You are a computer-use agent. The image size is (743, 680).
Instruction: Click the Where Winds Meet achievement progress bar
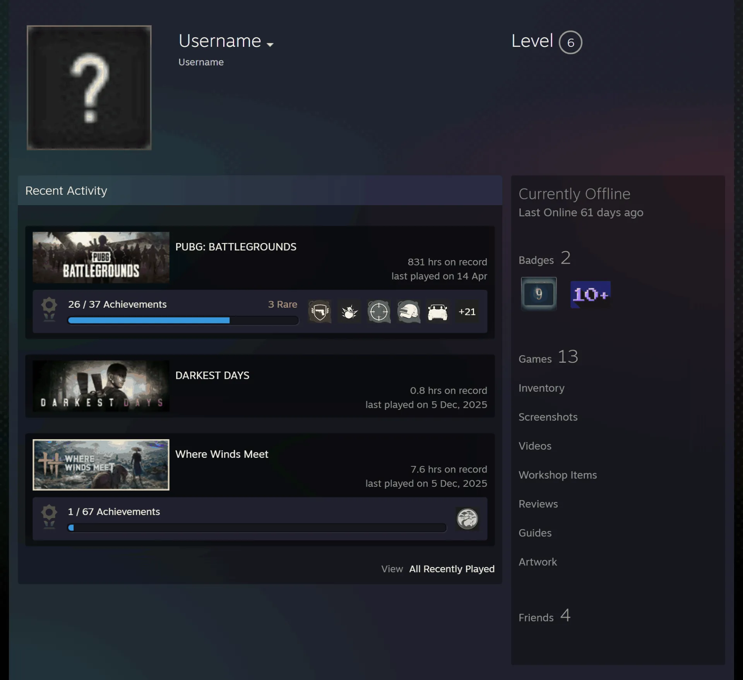click(257, 528)
